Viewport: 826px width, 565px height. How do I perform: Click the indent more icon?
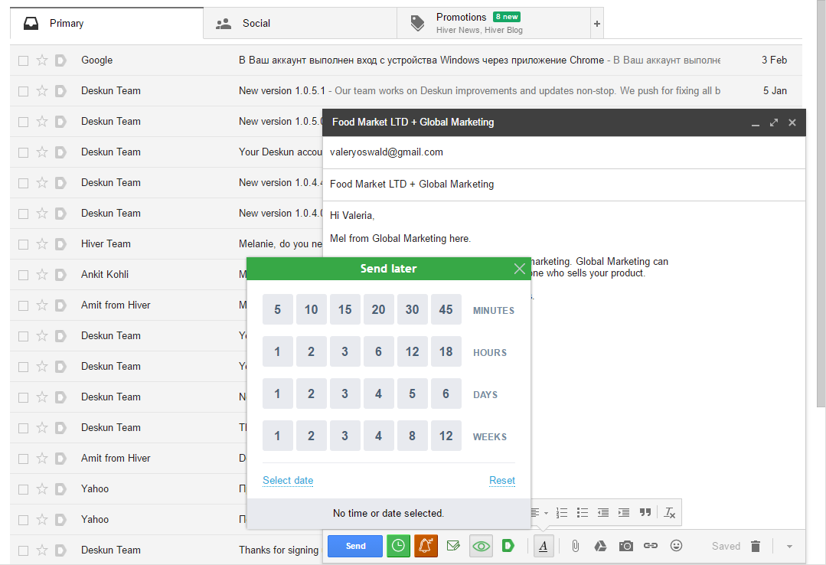(x=624, y=513)
